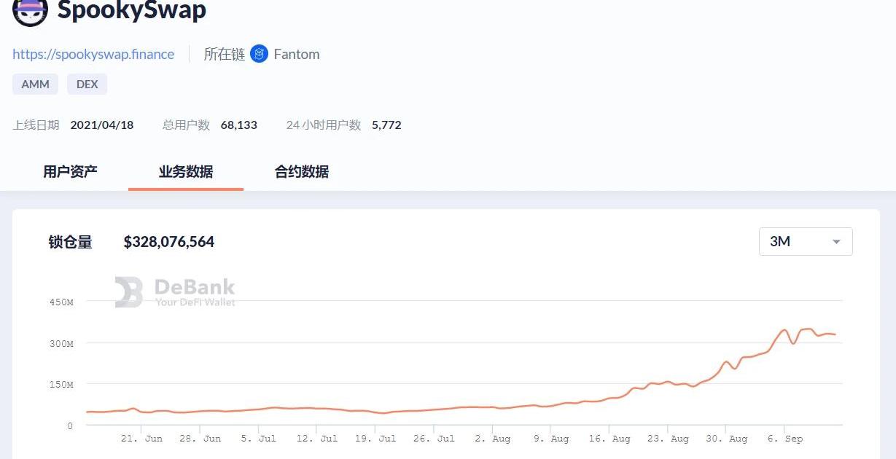Click the SpookySwap title heading
Image resolution: width=896 pixels, height=459 pixels.
pyautogui.click(x=132, y=11)
